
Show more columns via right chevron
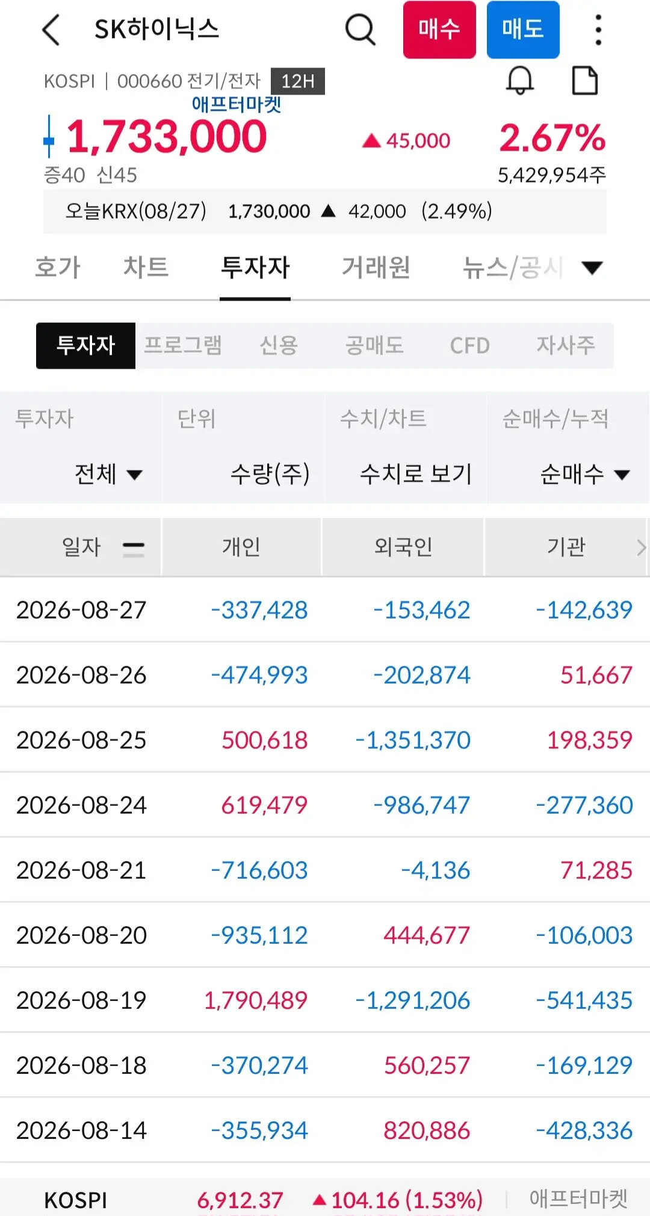click(x=642, y=547)
